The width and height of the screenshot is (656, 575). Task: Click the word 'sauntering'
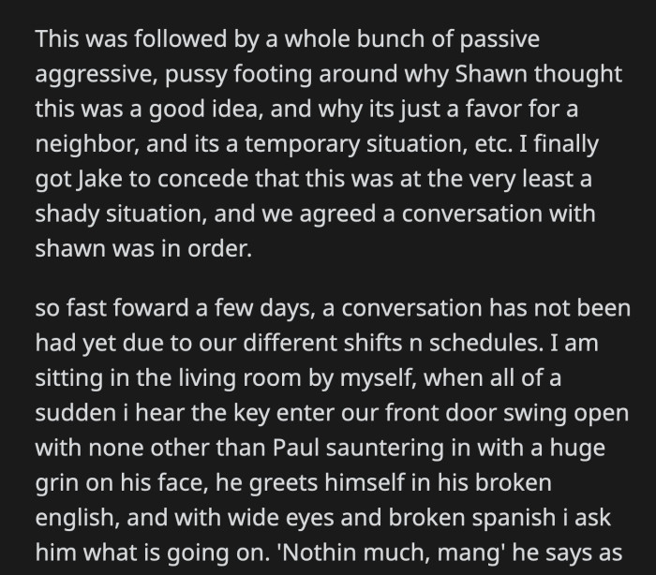(385, 450)
